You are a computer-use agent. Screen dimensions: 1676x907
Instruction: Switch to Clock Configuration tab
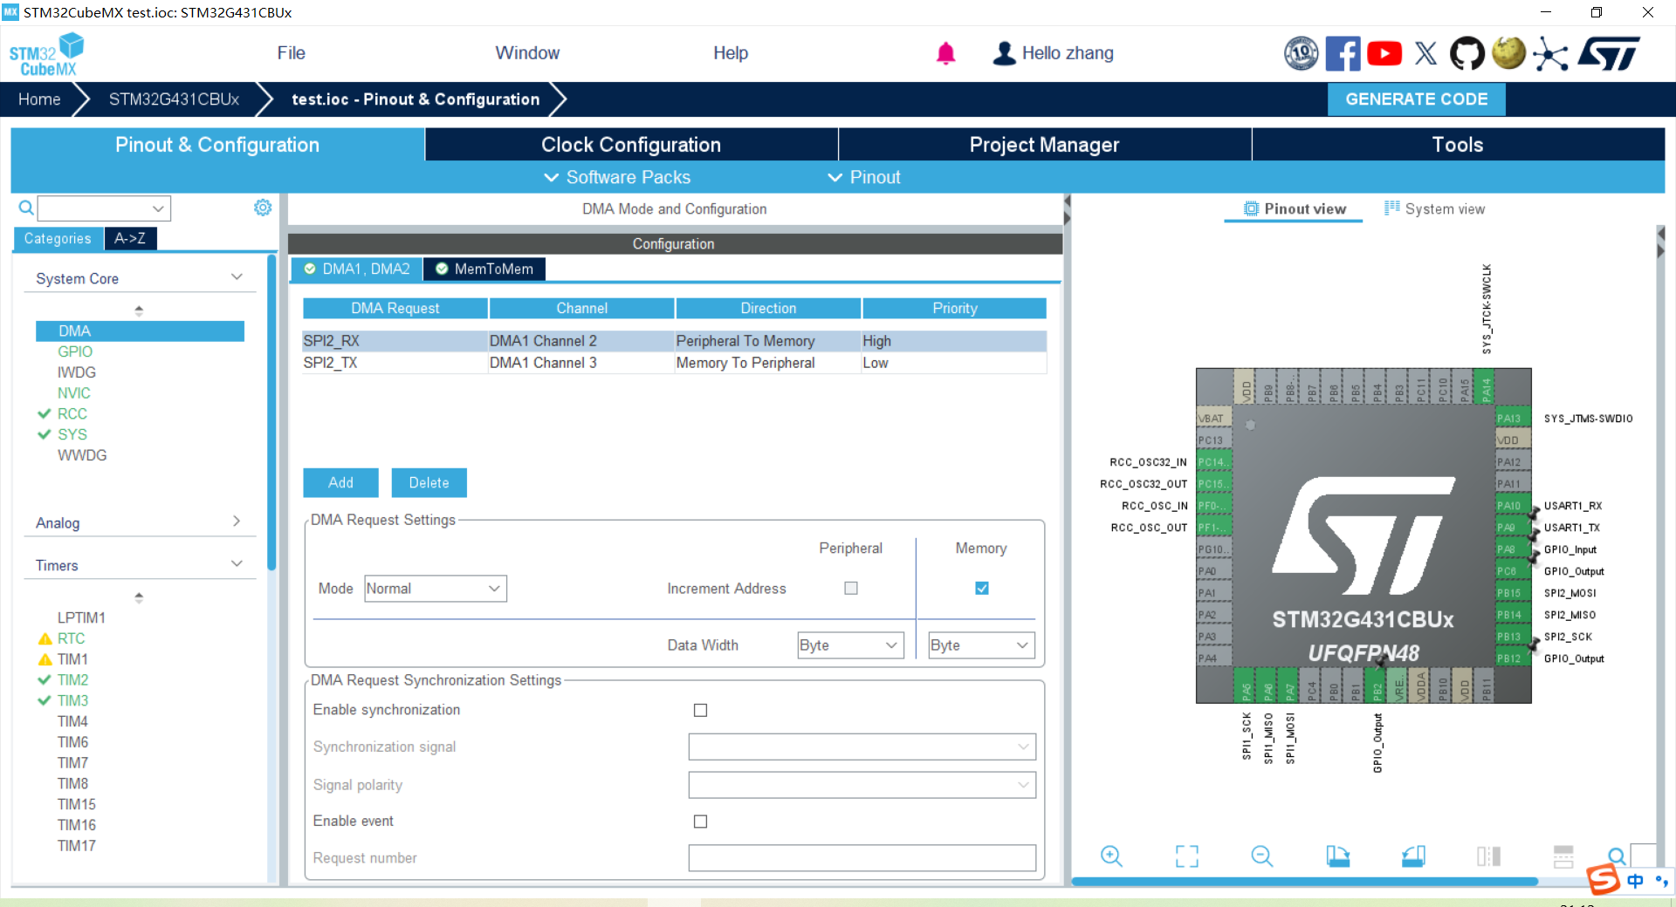631,145
